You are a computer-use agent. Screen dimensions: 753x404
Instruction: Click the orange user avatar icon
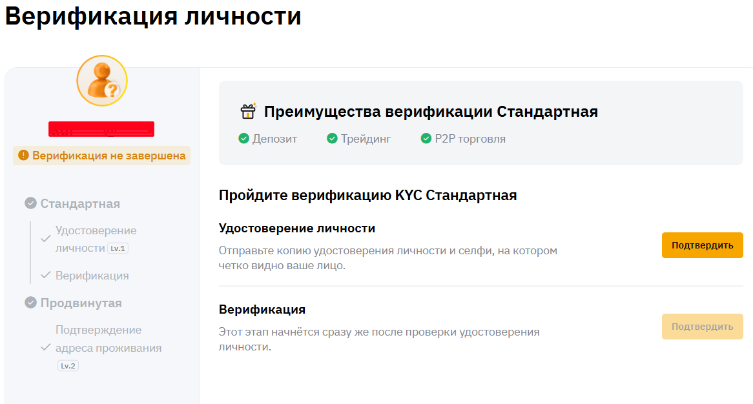point(102,81)
